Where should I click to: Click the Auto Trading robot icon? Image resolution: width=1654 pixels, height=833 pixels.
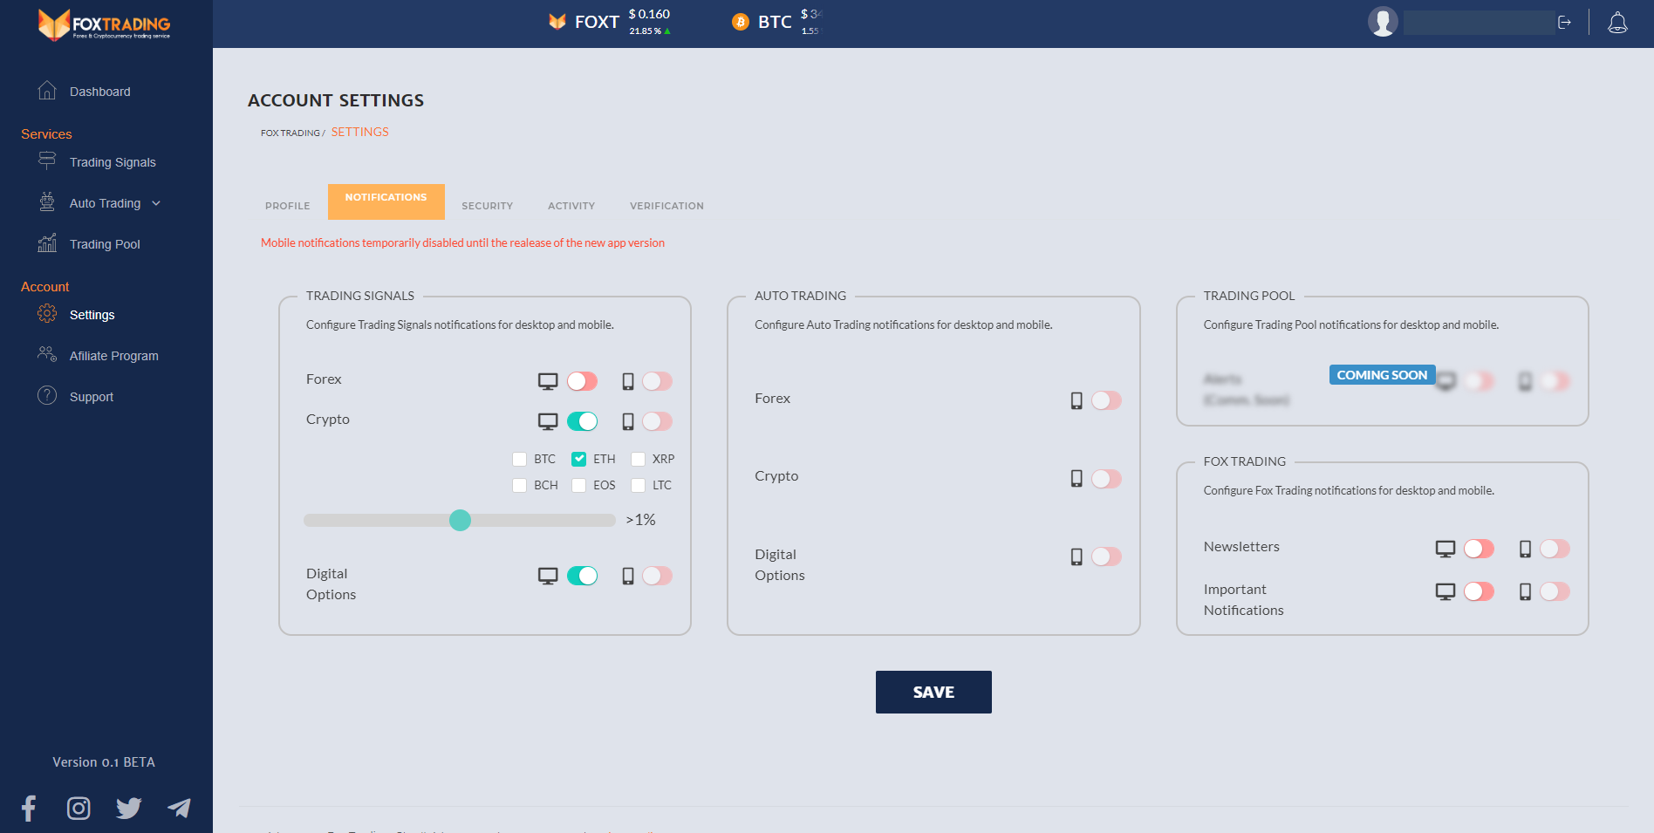tap(47, 202)
